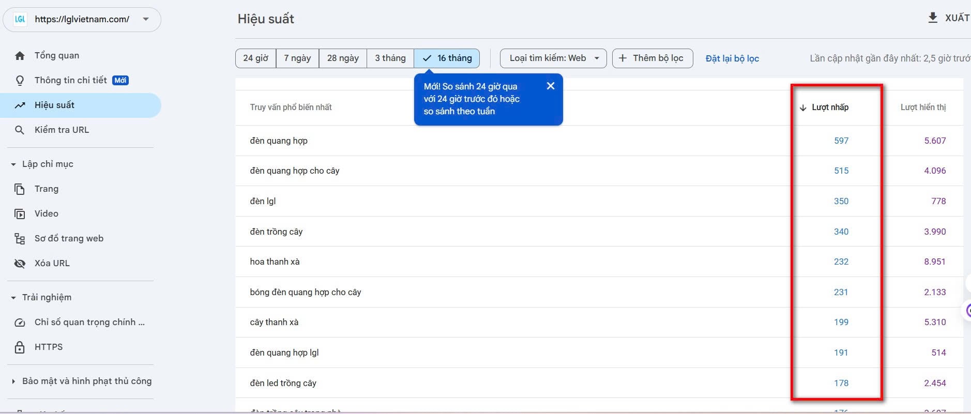Image resolution: width=971 pixels, height=414 pixels.
Task: Open Chỉ số quan trọng chính report
Action: point(81,322)
